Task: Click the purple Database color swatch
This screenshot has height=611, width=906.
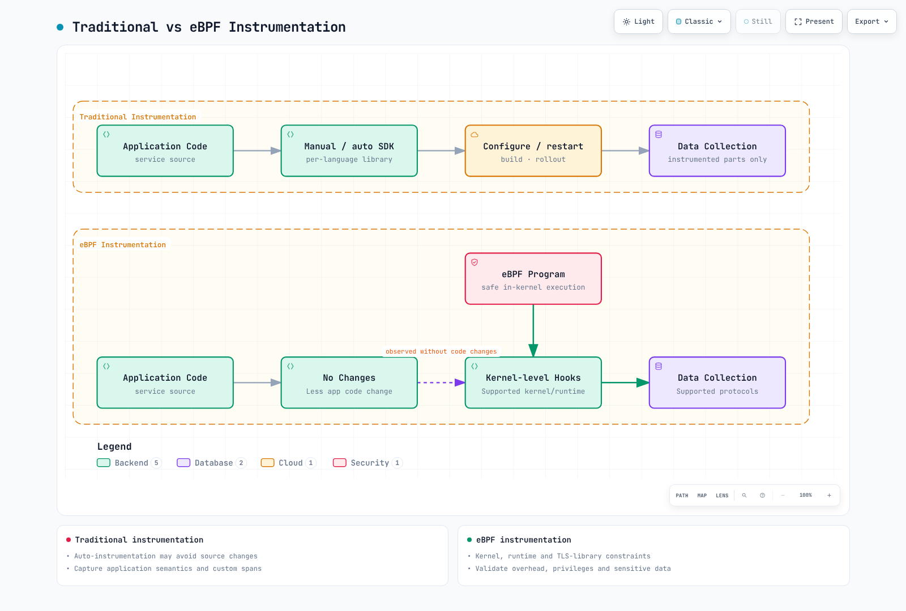Action: (x=183, y=463)
